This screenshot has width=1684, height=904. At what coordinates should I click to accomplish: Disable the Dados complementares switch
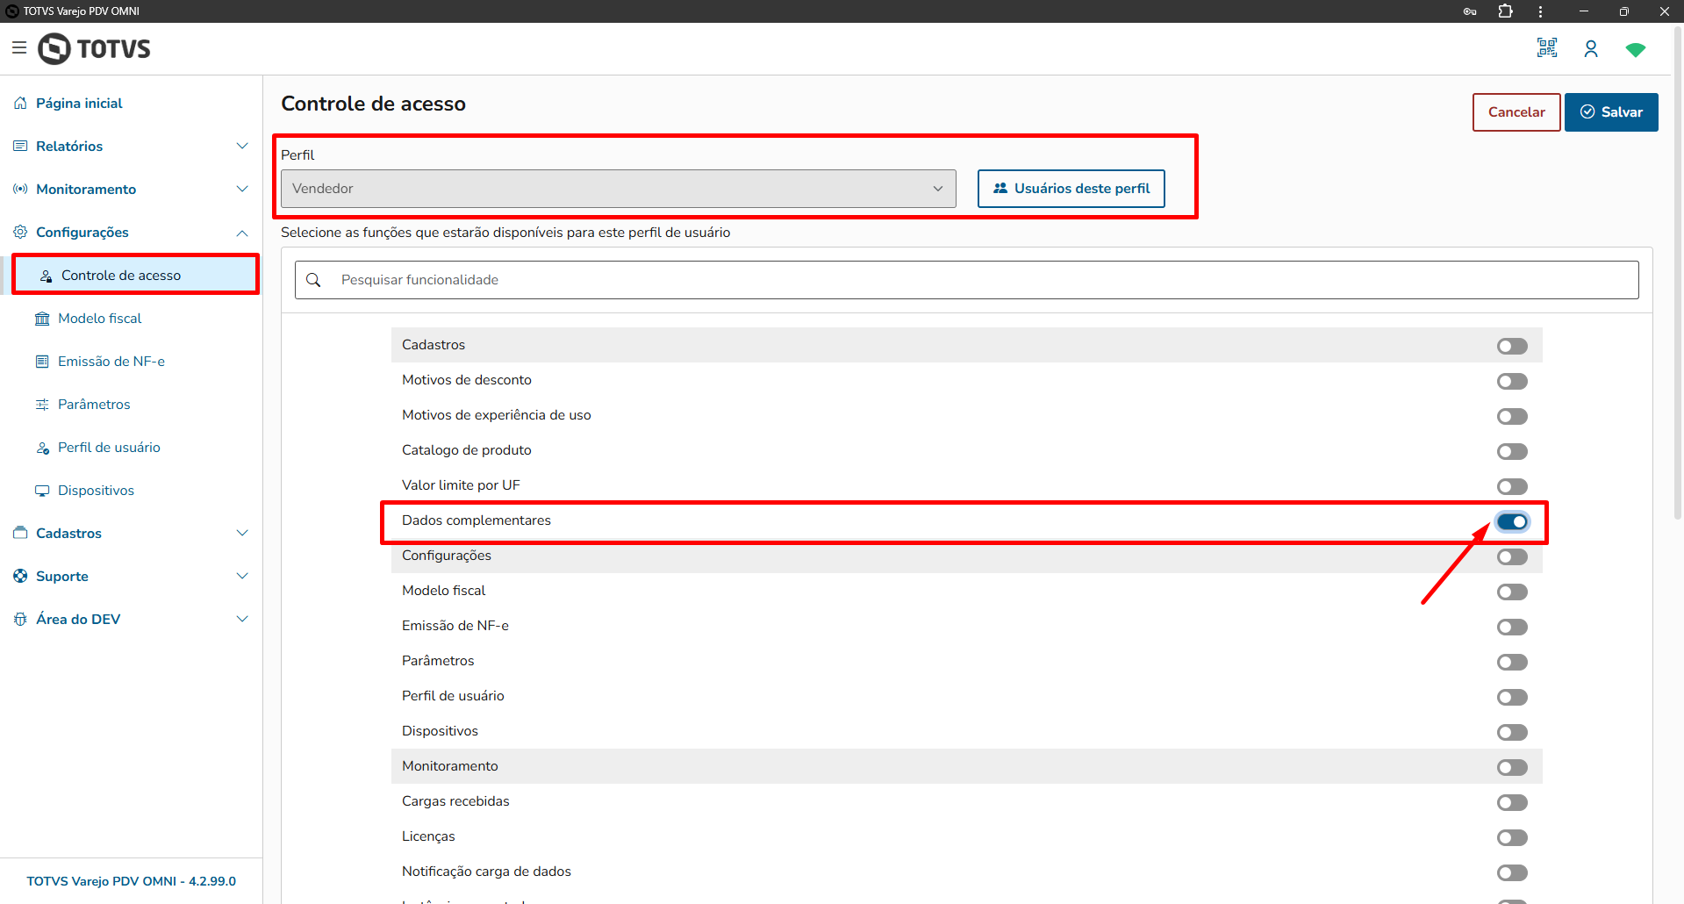[1512, 521]
